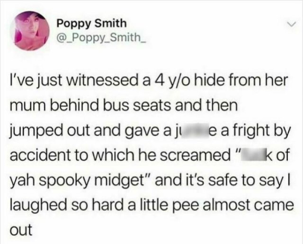The width and height of the screenshot is (303, 244).
Task: Click the word "out" on the last line
Action: pos(21,230)
